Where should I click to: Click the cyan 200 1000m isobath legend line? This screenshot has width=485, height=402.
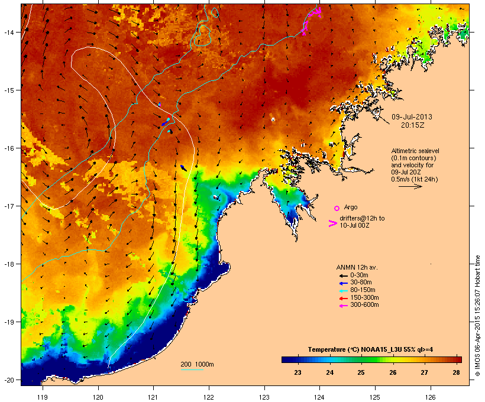point(192,369)
